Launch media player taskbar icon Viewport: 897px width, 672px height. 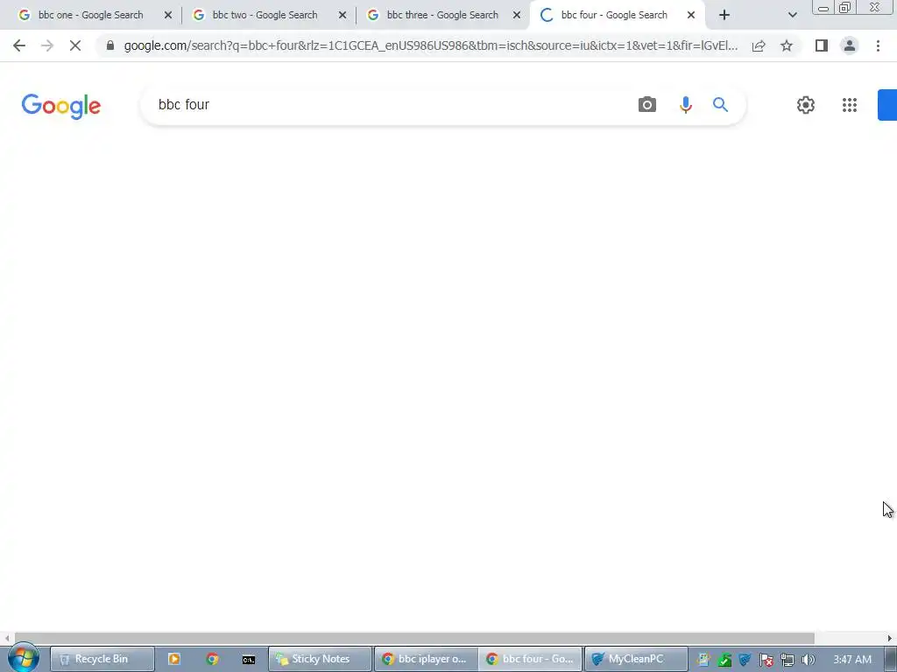(x=174, y=659)
